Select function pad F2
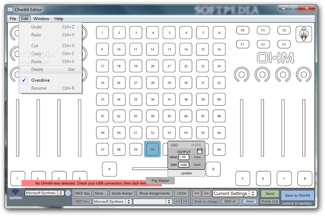Screen dimensions: 325x216 click(x=263, y=44)
